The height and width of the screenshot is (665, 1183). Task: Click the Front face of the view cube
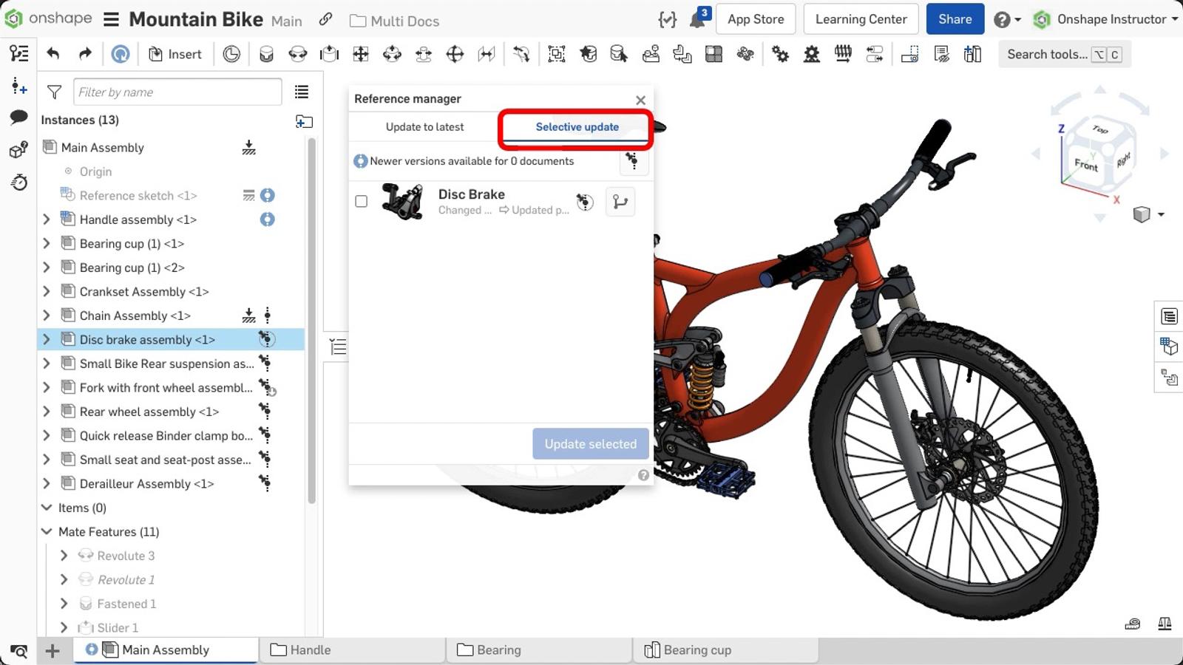click(1085, 166)
